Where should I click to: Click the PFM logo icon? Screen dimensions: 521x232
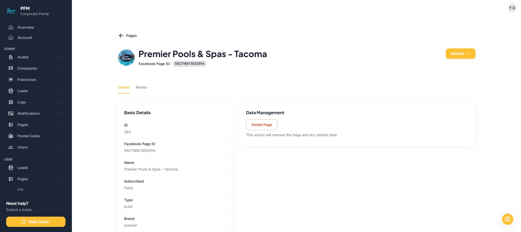pyautogui.click(x=11, y=11)
